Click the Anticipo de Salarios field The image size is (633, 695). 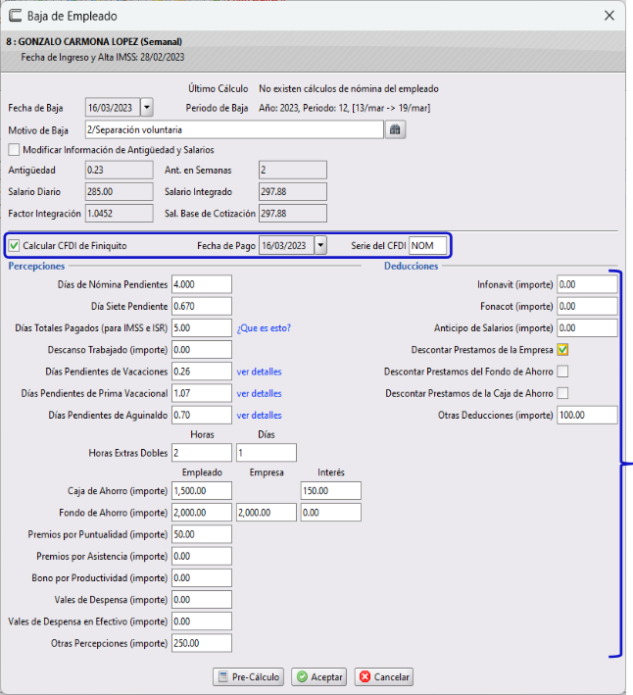[587, 328]
